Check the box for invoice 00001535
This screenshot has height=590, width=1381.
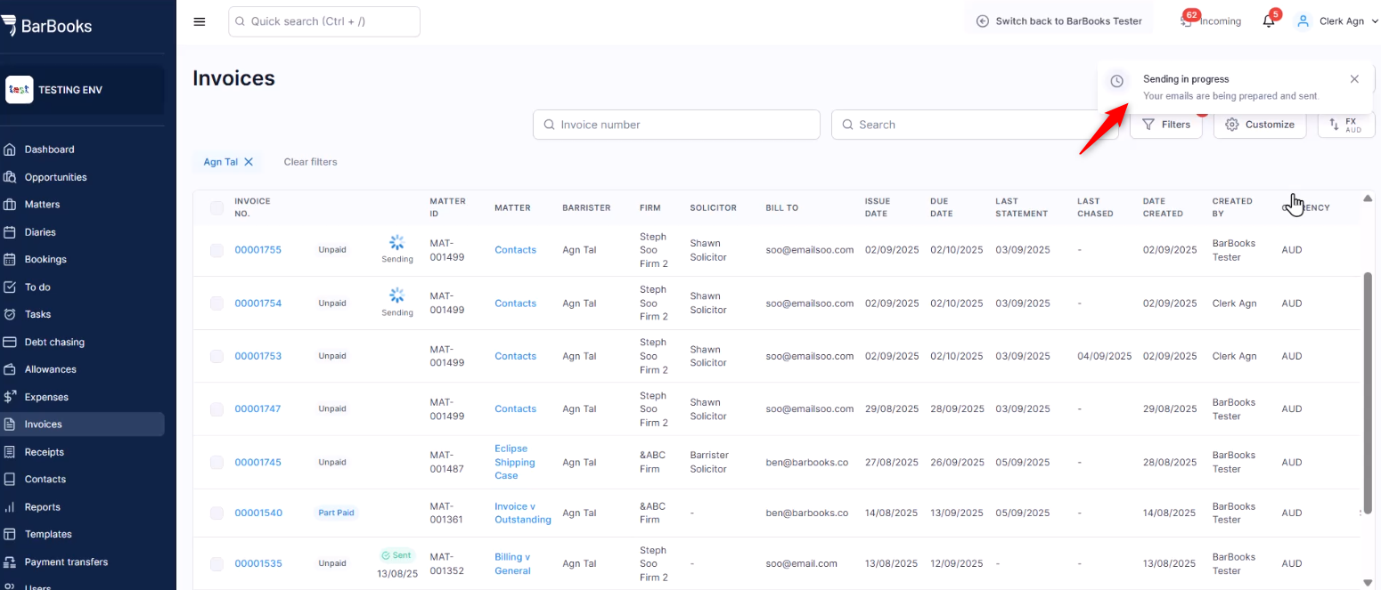(217, 563)
